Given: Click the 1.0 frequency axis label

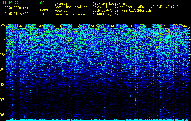Looking at the screenshot, I should click(2, 54).
